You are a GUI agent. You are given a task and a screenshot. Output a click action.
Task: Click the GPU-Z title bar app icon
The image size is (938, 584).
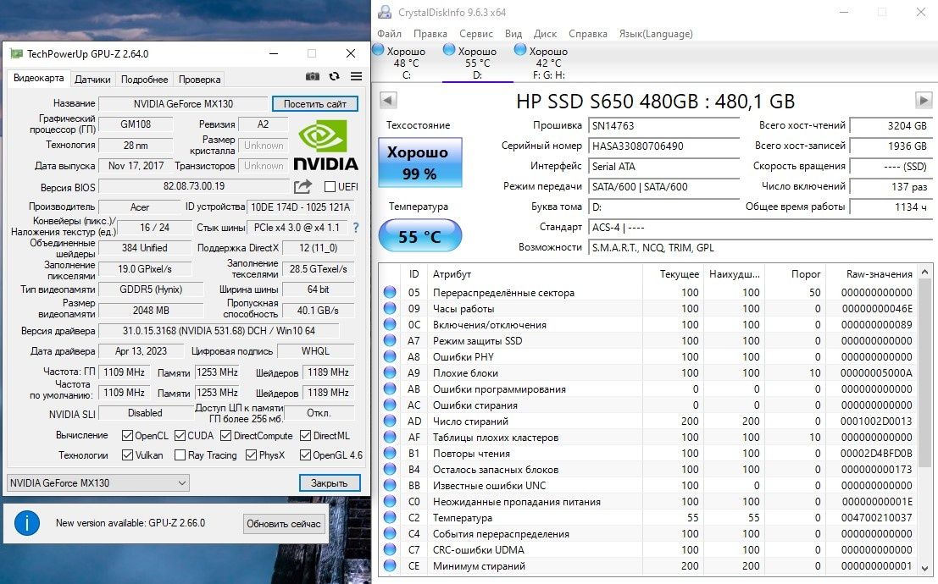[17, 54]
